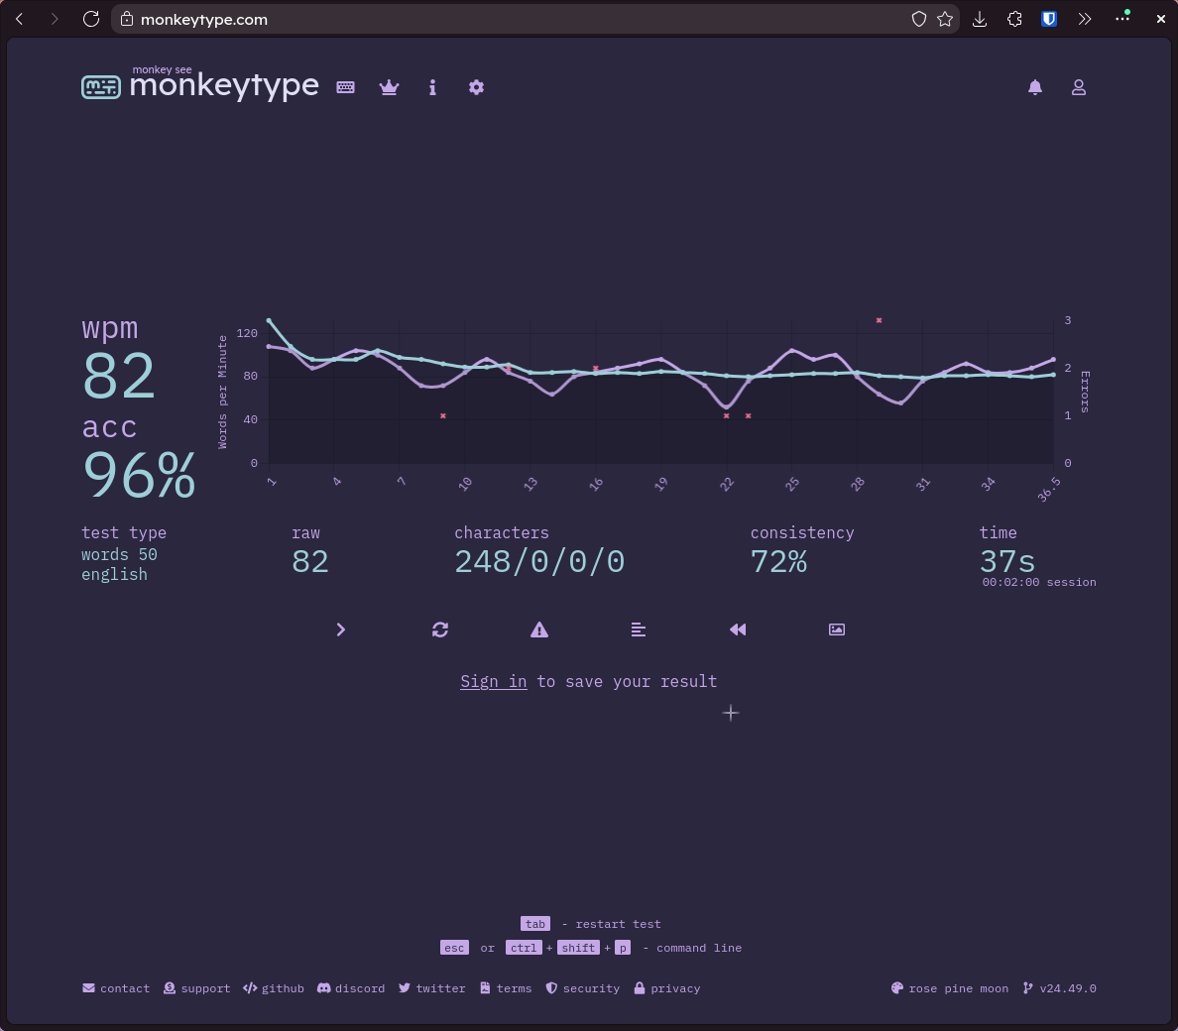Screen dimensions: 1178x1031
Task: Expand browser toolbar overflow chevrons
Action: (x=1084, y=20)
